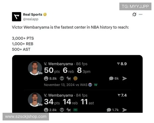Image resolution: width=154 pixels, height=123 pixels.
Task: Click the Grok slashed-circle icon
Action: pyautogui.click(x=134, y=14)
